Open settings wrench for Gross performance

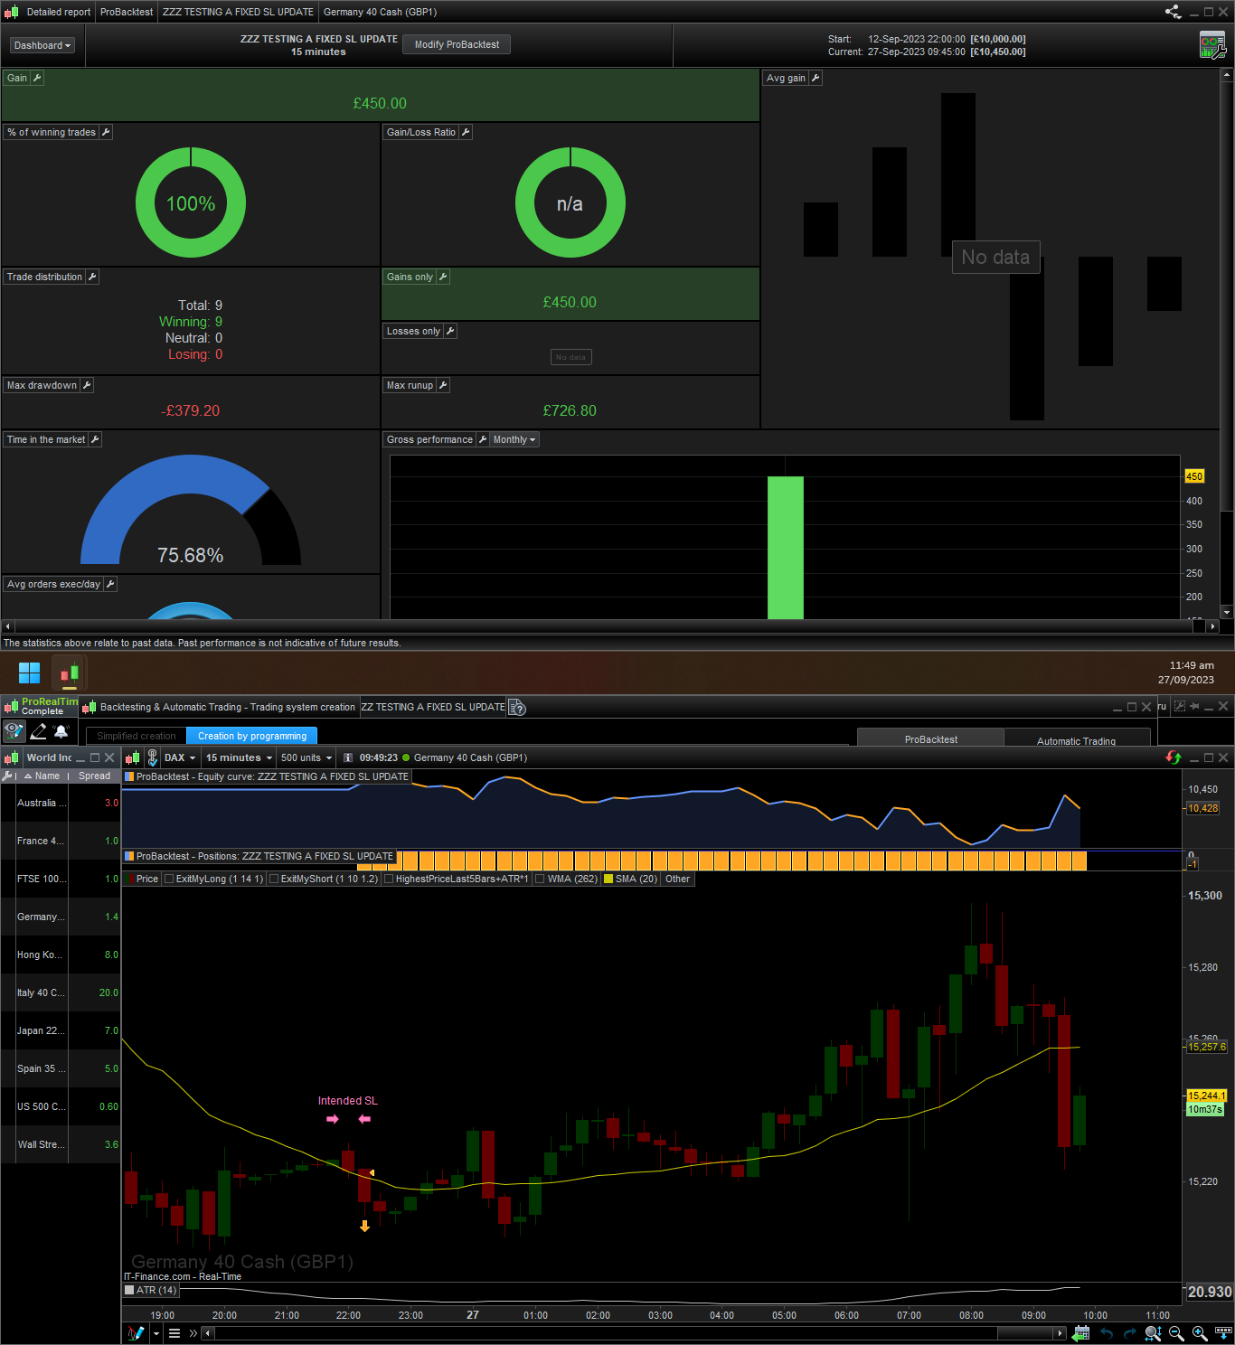pyautogui.click(x=483, y=439)
